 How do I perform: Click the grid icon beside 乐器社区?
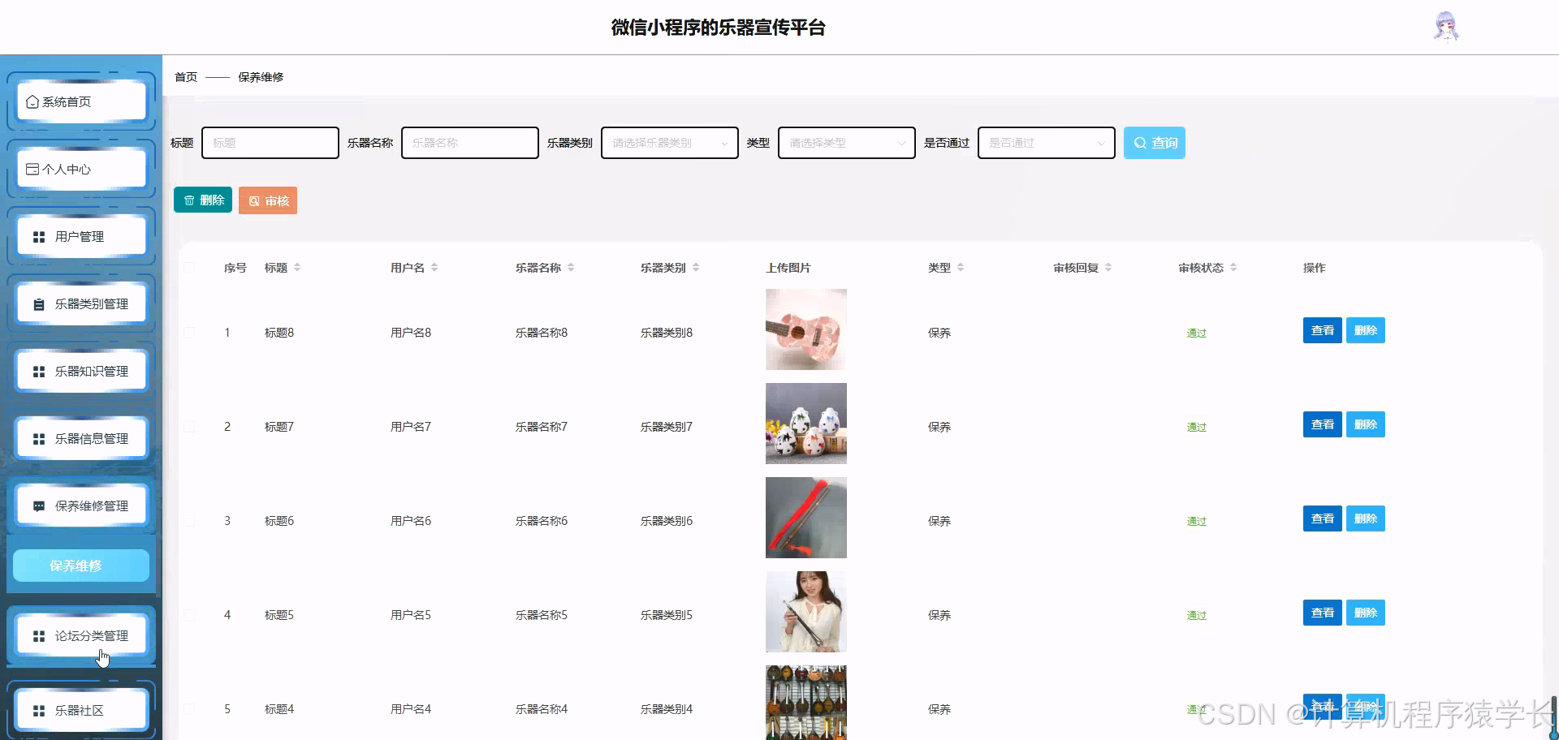click(x=37, y=710)
